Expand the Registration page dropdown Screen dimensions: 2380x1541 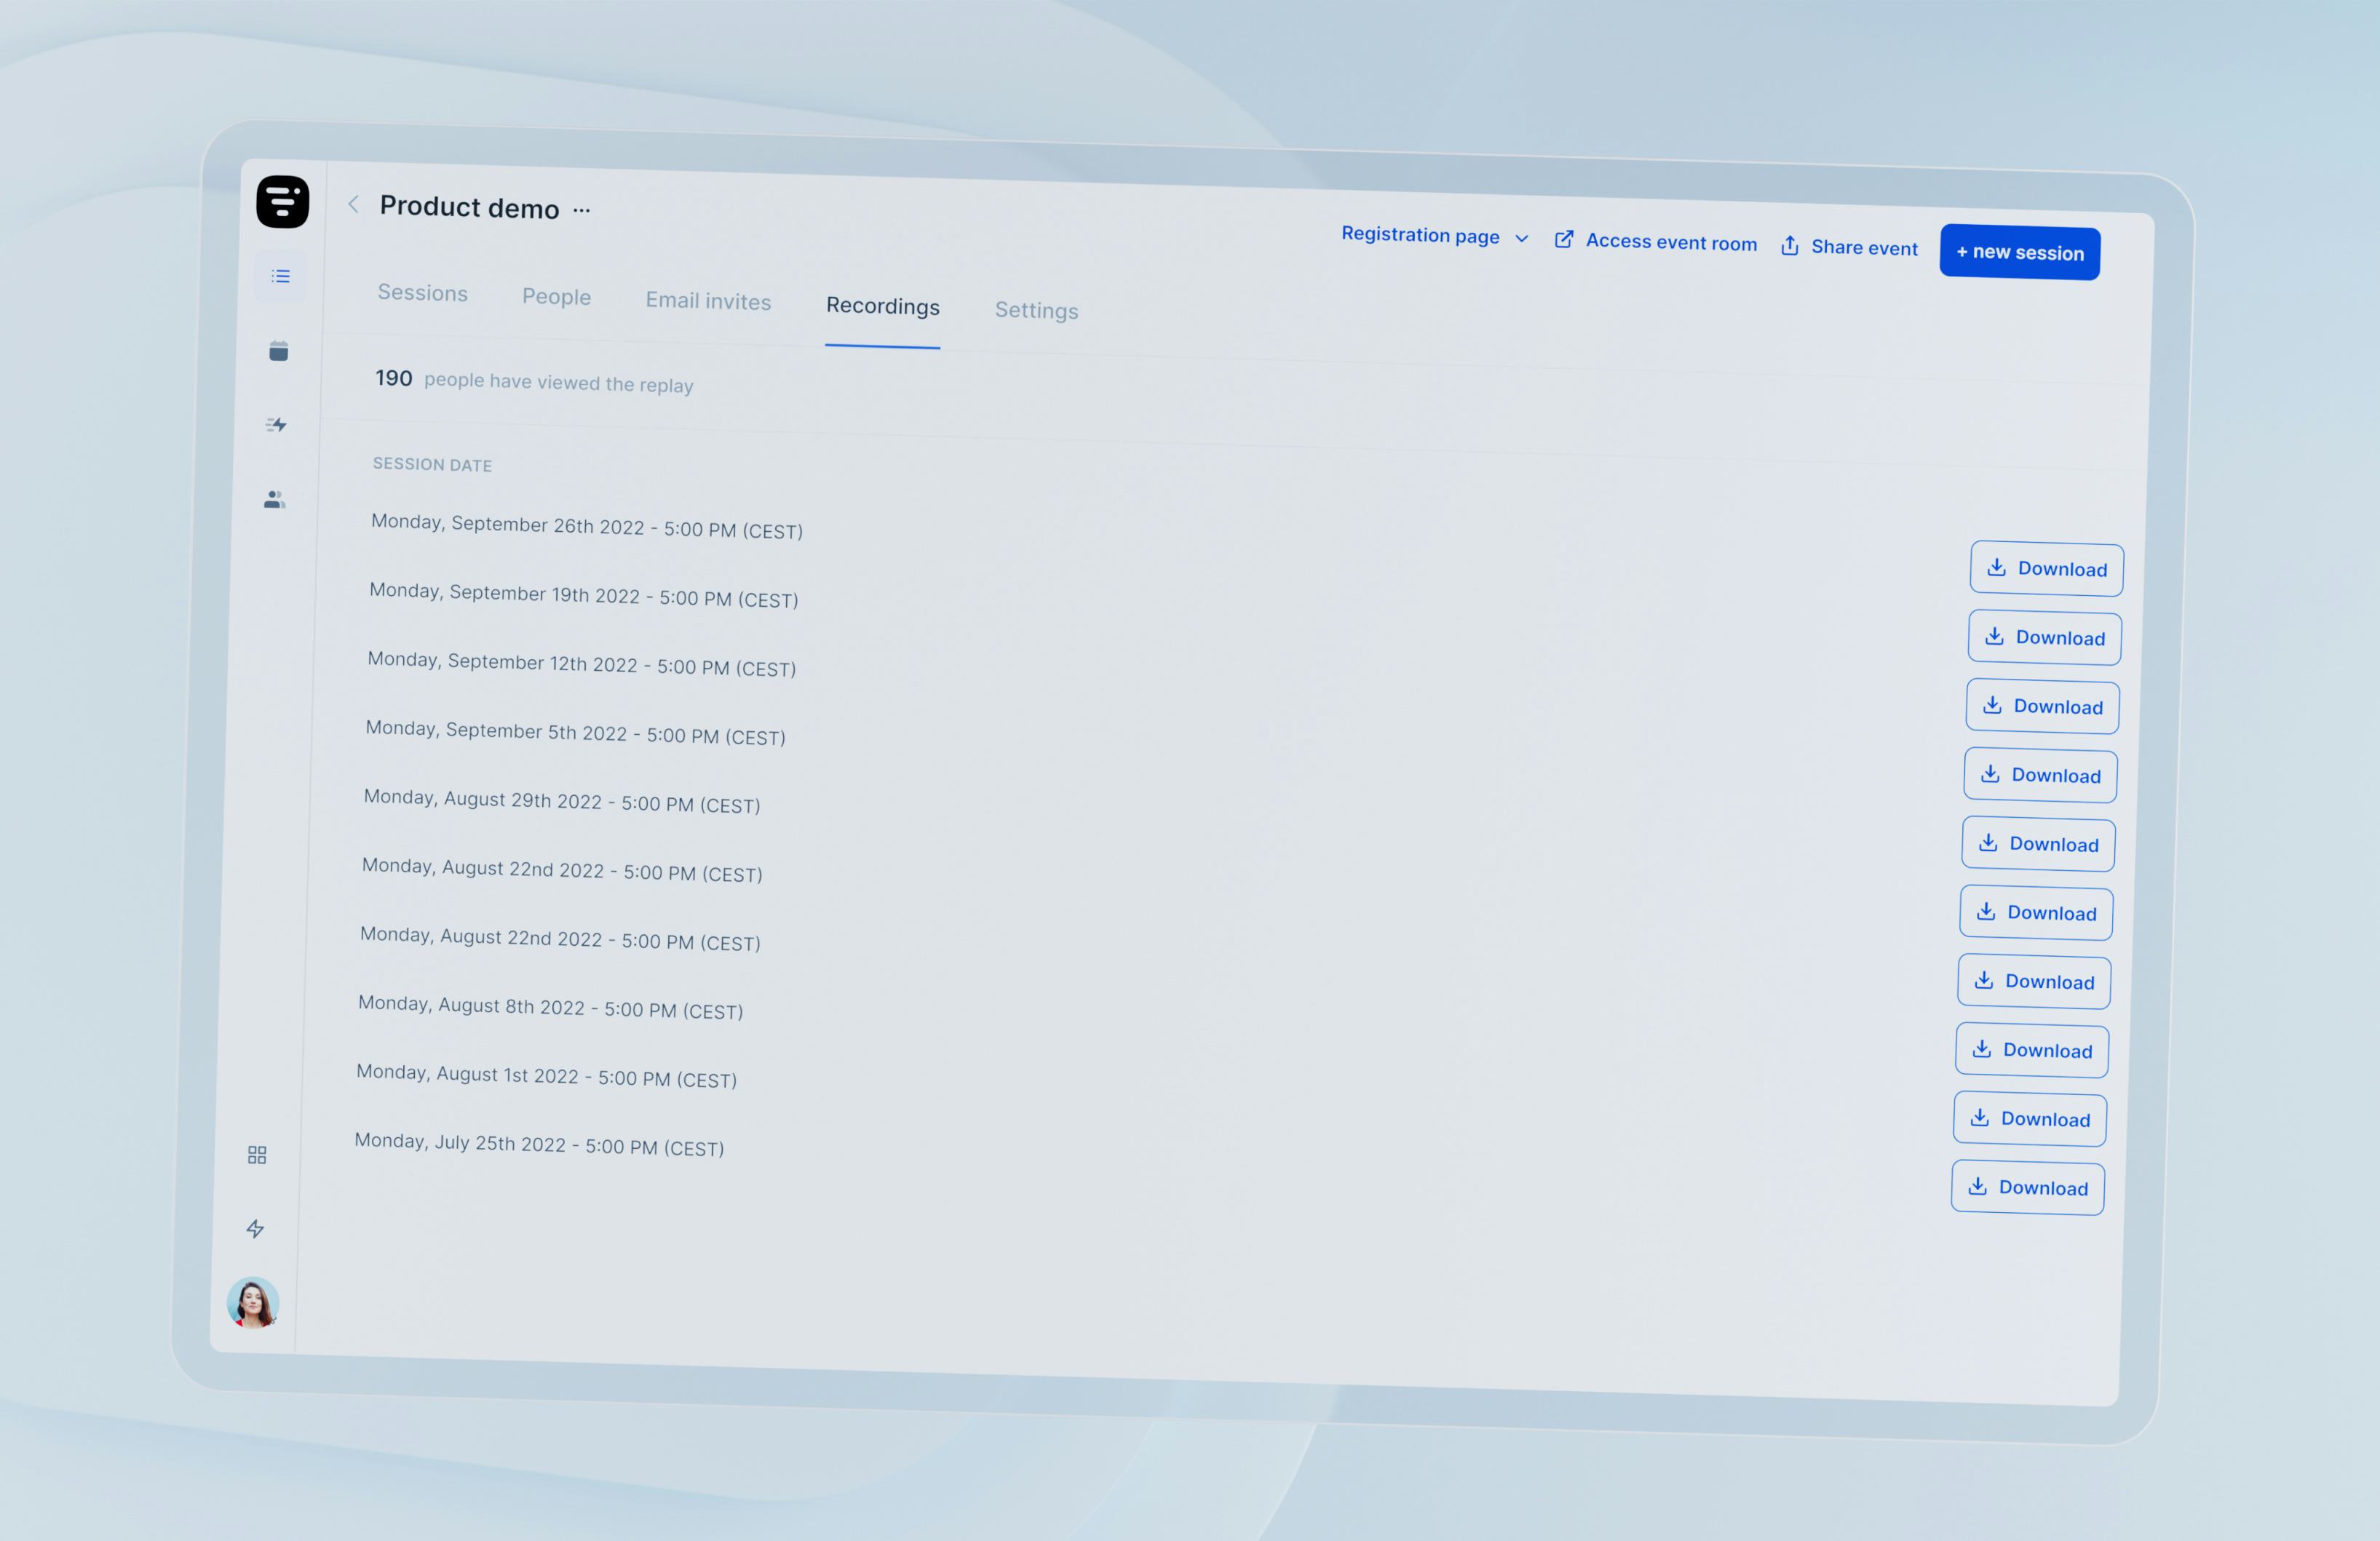coord(1433,236)
